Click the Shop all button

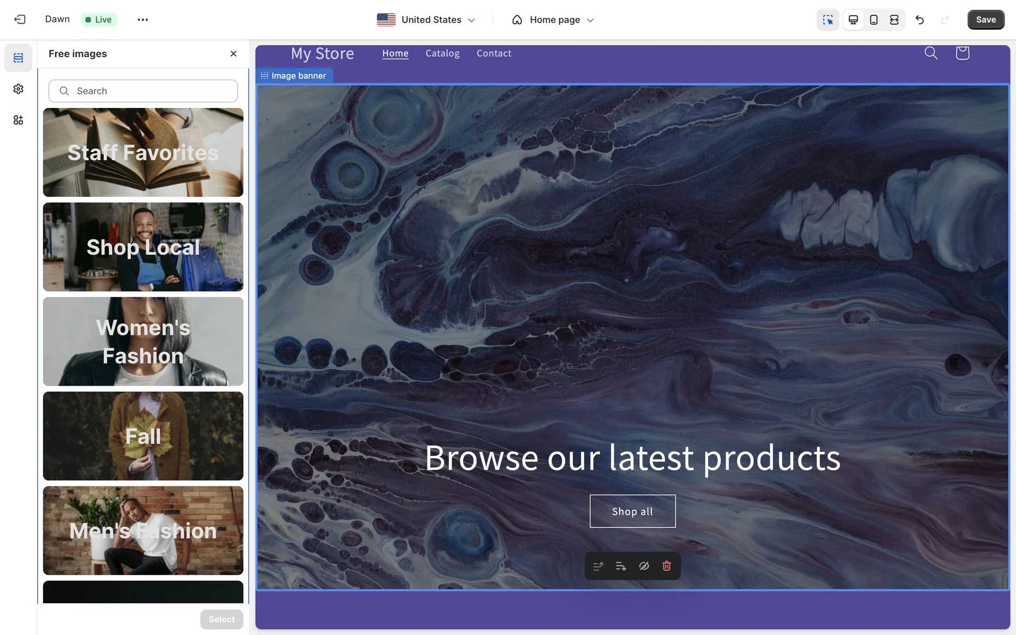tap(632, 511)
